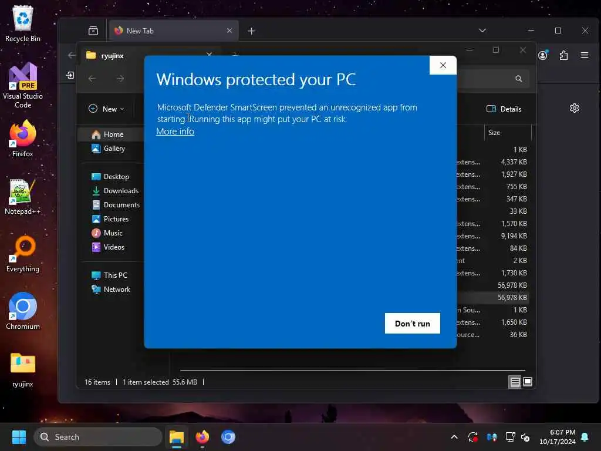Click Firefox sidebar toggle icon
The width and height of the screenshot is (601, 451).
[x=70, y=75]
